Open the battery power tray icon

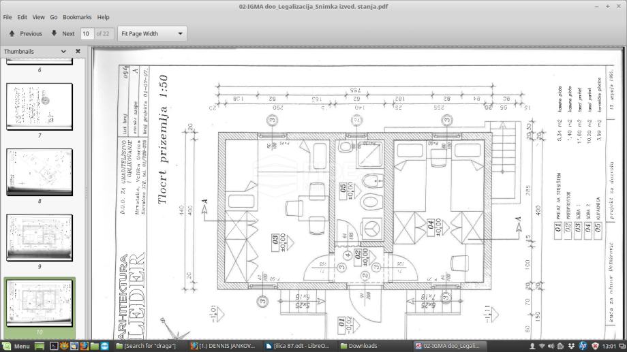(560, 346)
